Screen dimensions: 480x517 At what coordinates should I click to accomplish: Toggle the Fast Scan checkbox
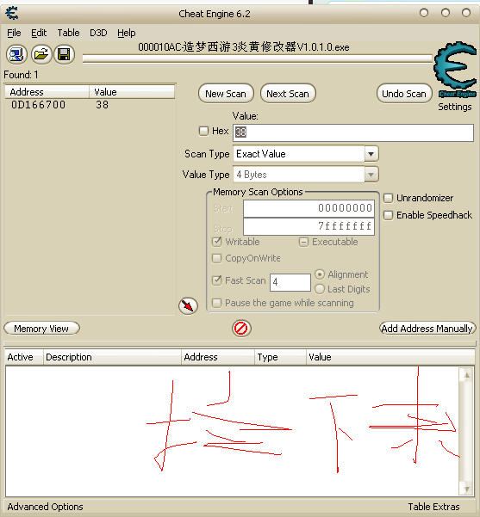tap(216, 280)
